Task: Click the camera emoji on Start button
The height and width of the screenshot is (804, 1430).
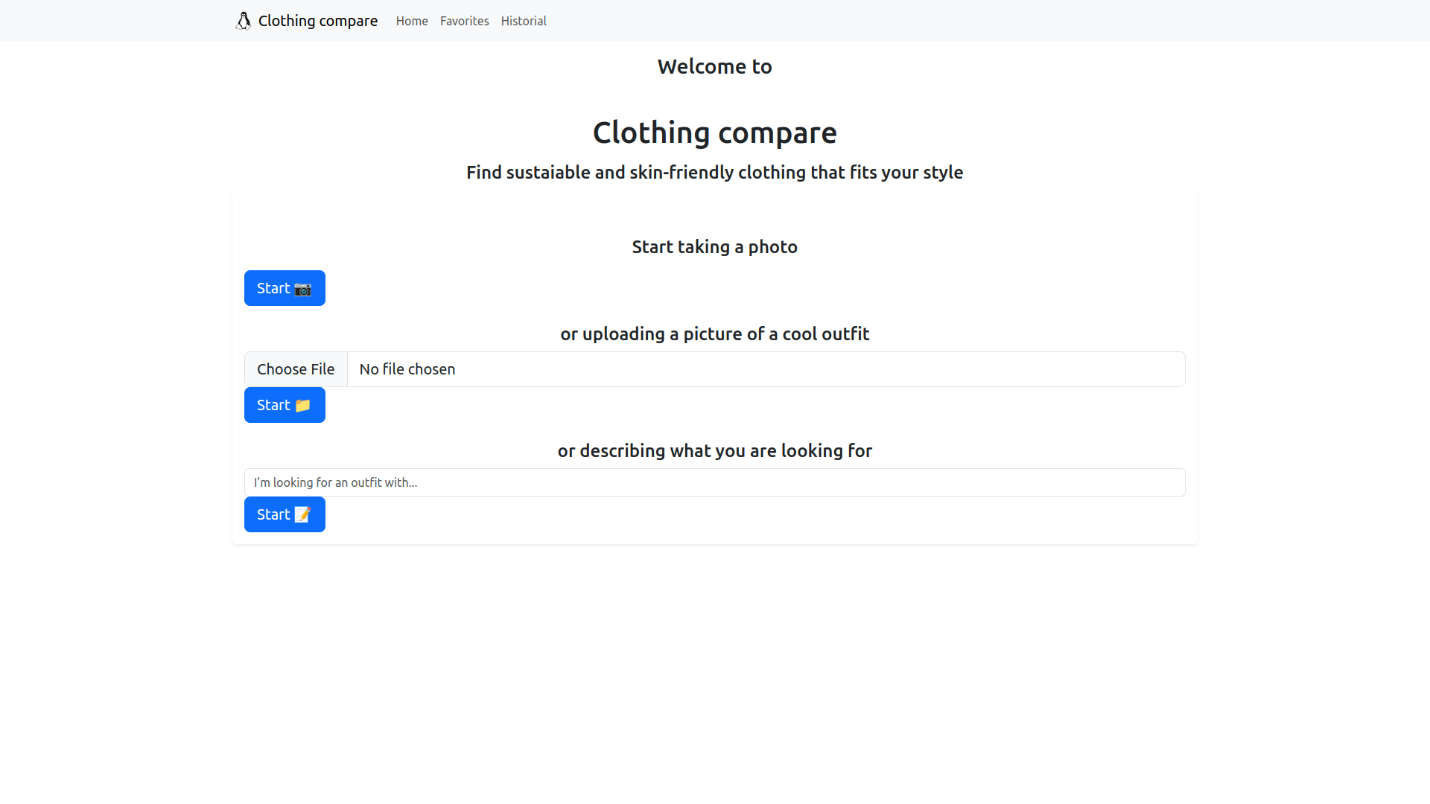Action: [x=302, y=289]
